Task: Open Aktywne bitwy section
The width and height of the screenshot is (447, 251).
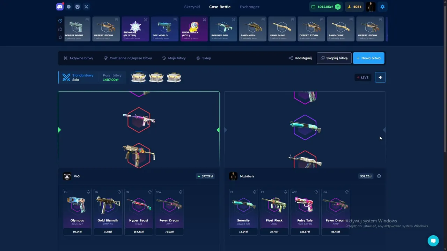Action: tap(79, 58)
